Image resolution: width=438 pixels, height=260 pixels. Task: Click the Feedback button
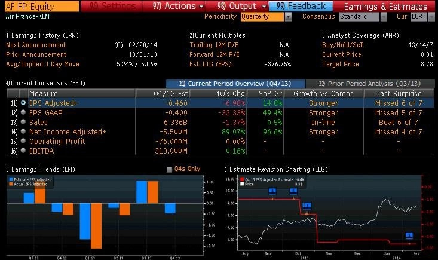[301, 6]
